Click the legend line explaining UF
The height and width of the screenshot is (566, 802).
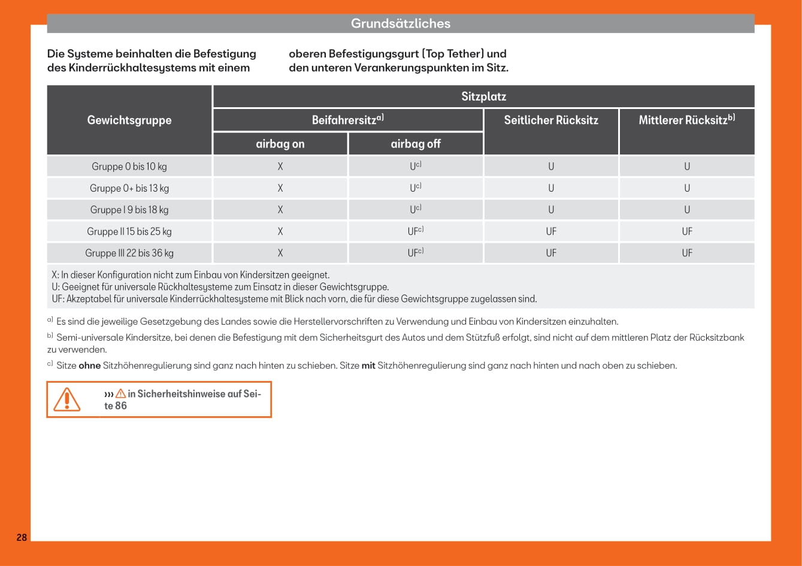coord(294,299)
